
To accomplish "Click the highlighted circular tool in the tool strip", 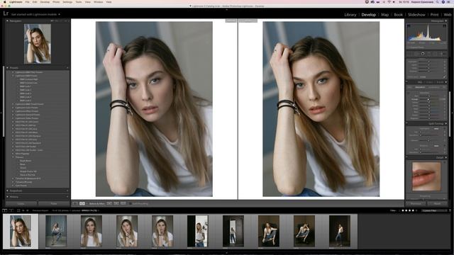I will [423, 54].
